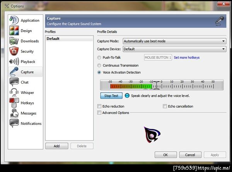Open the Capture Mode dropdown

[174, 41]
